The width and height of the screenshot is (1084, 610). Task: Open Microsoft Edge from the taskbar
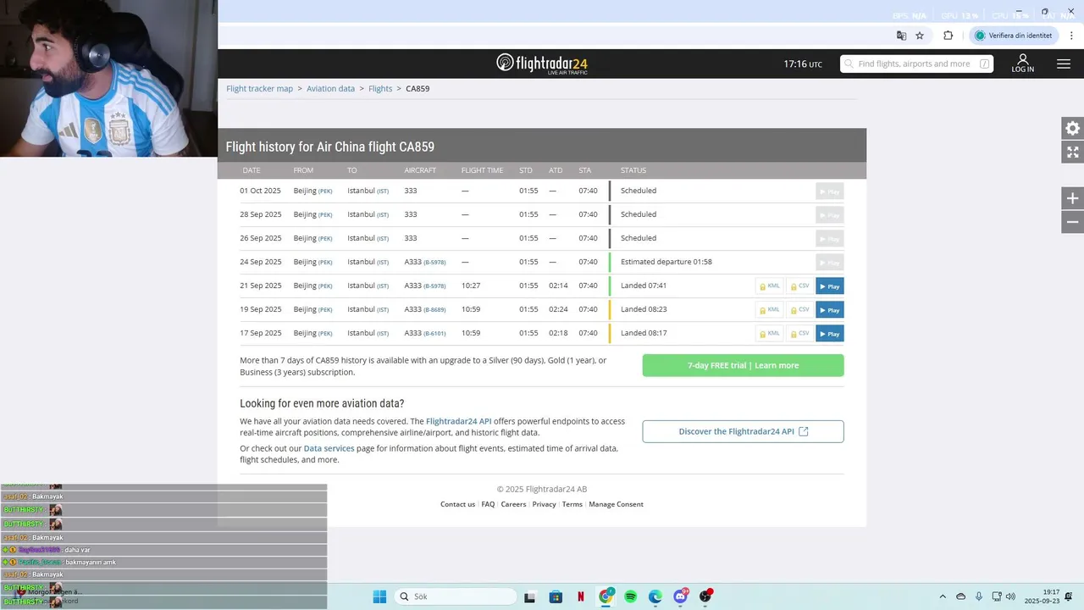[655, 596]
